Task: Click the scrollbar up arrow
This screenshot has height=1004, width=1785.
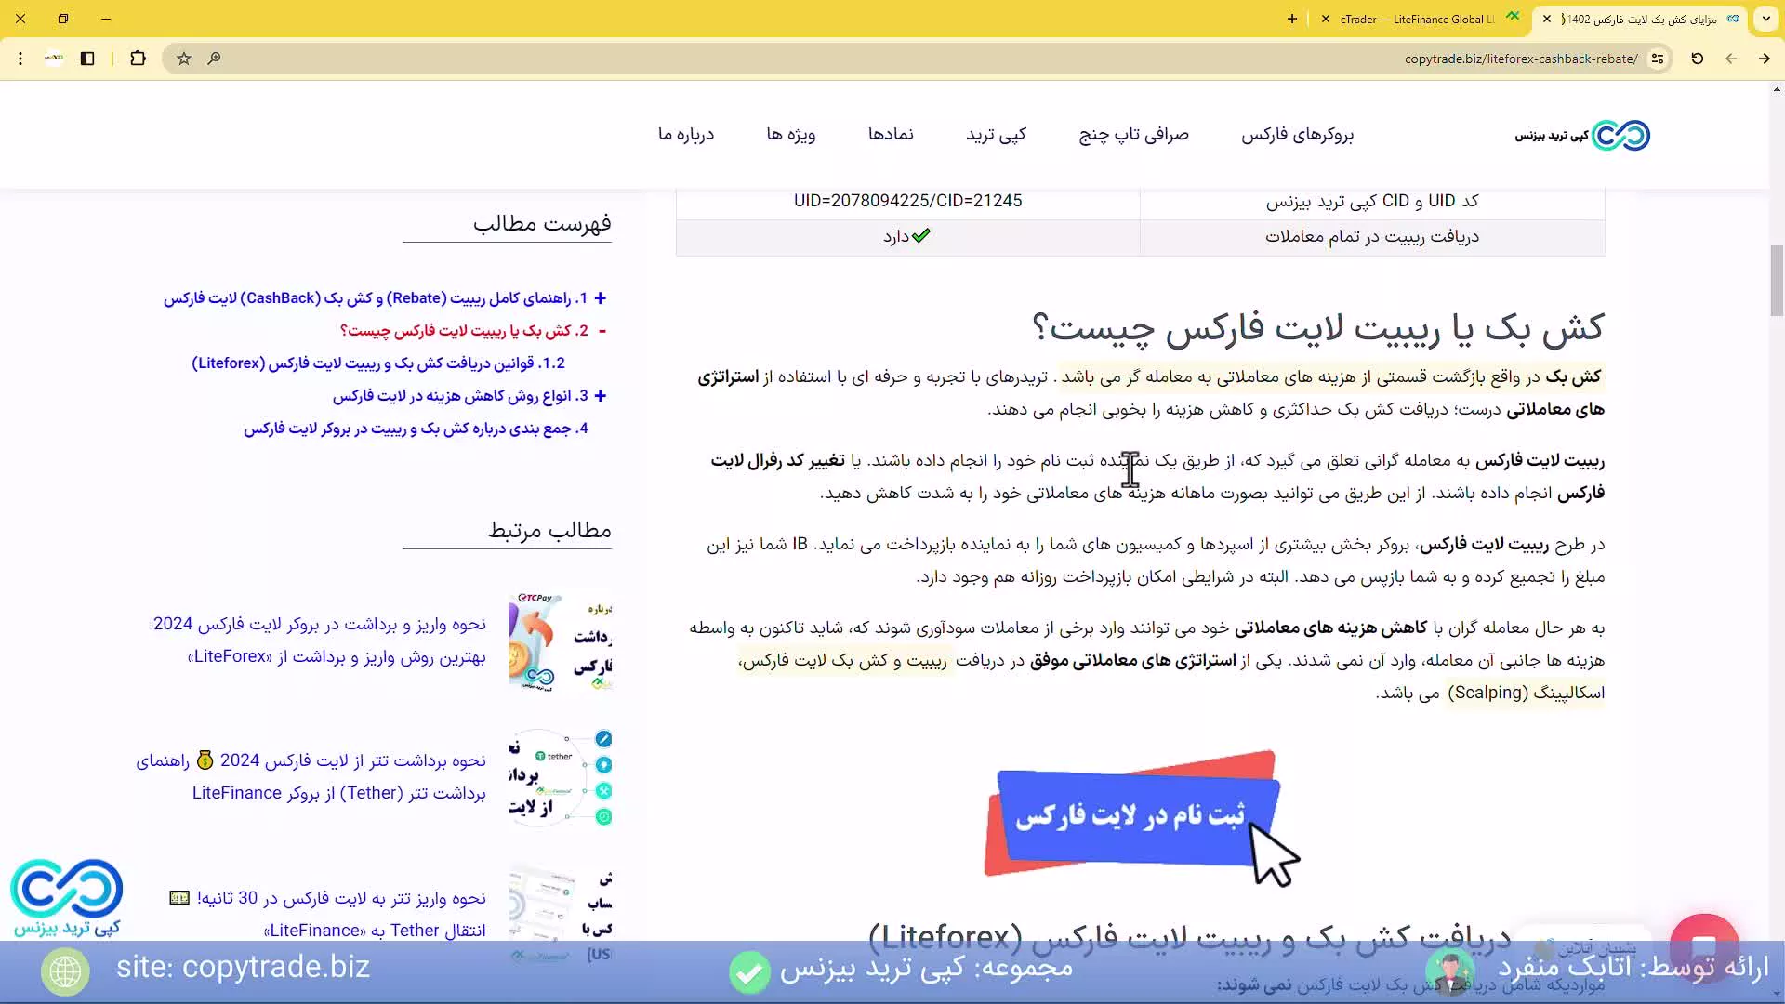Action: click(x=1777, y=89)
